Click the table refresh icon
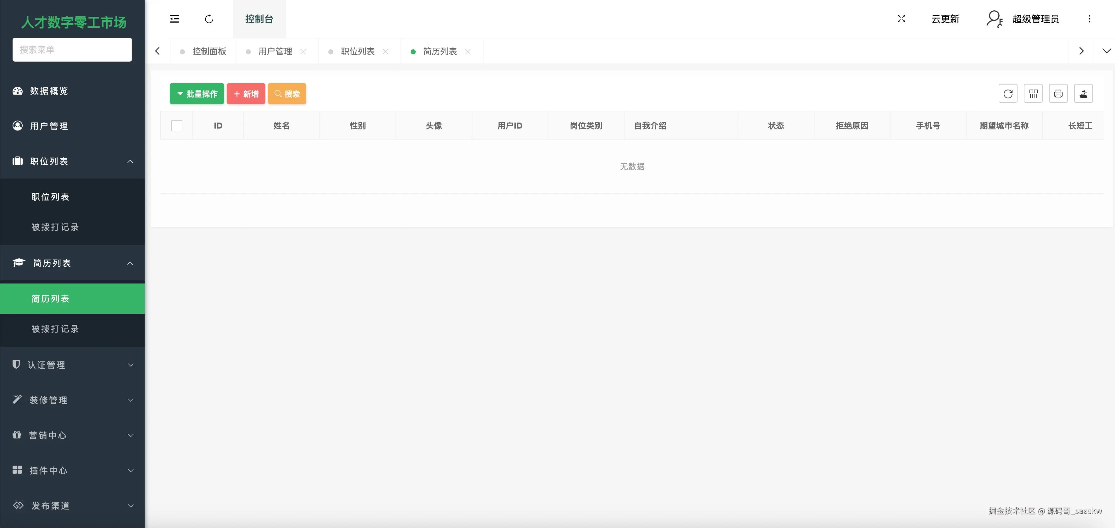The height and width of the screenshot is (528, 1115). [1008, 93]
